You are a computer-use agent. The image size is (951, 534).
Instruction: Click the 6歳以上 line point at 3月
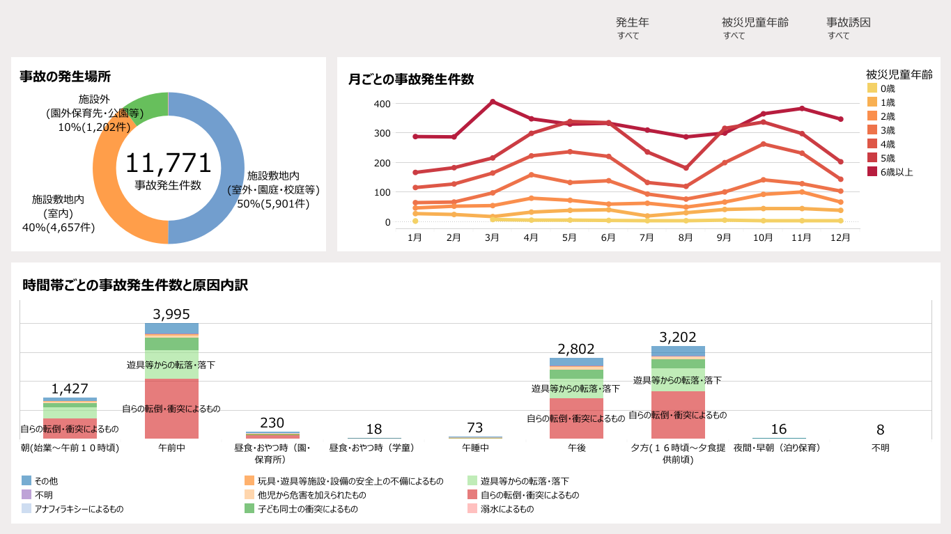click(493, 102)
